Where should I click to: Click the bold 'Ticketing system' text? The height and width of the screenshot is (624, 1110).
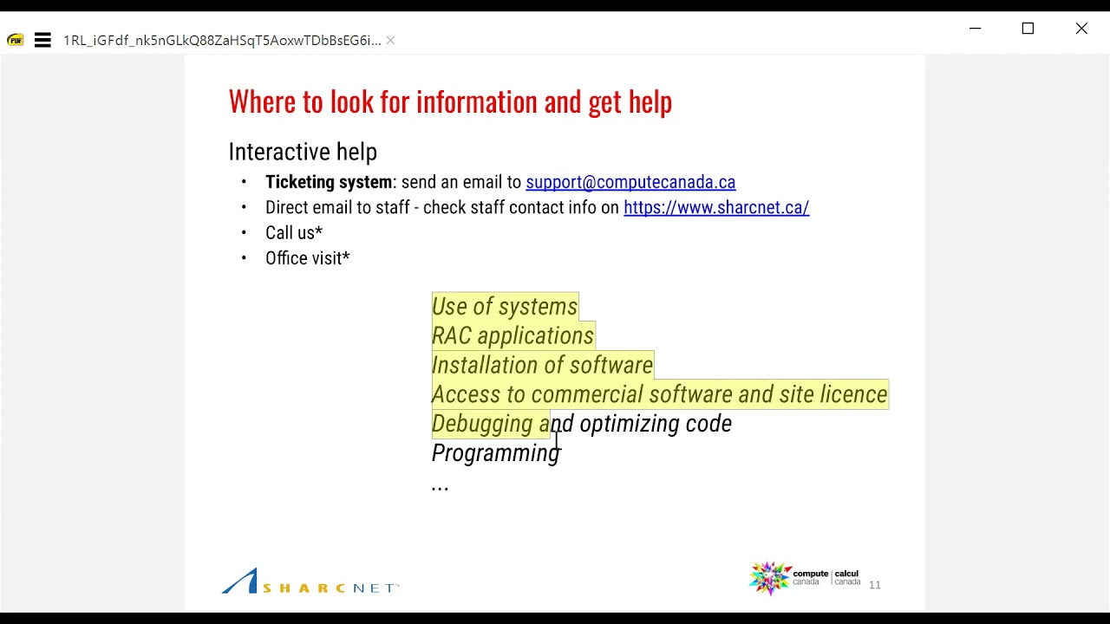[x=329, y=182]
